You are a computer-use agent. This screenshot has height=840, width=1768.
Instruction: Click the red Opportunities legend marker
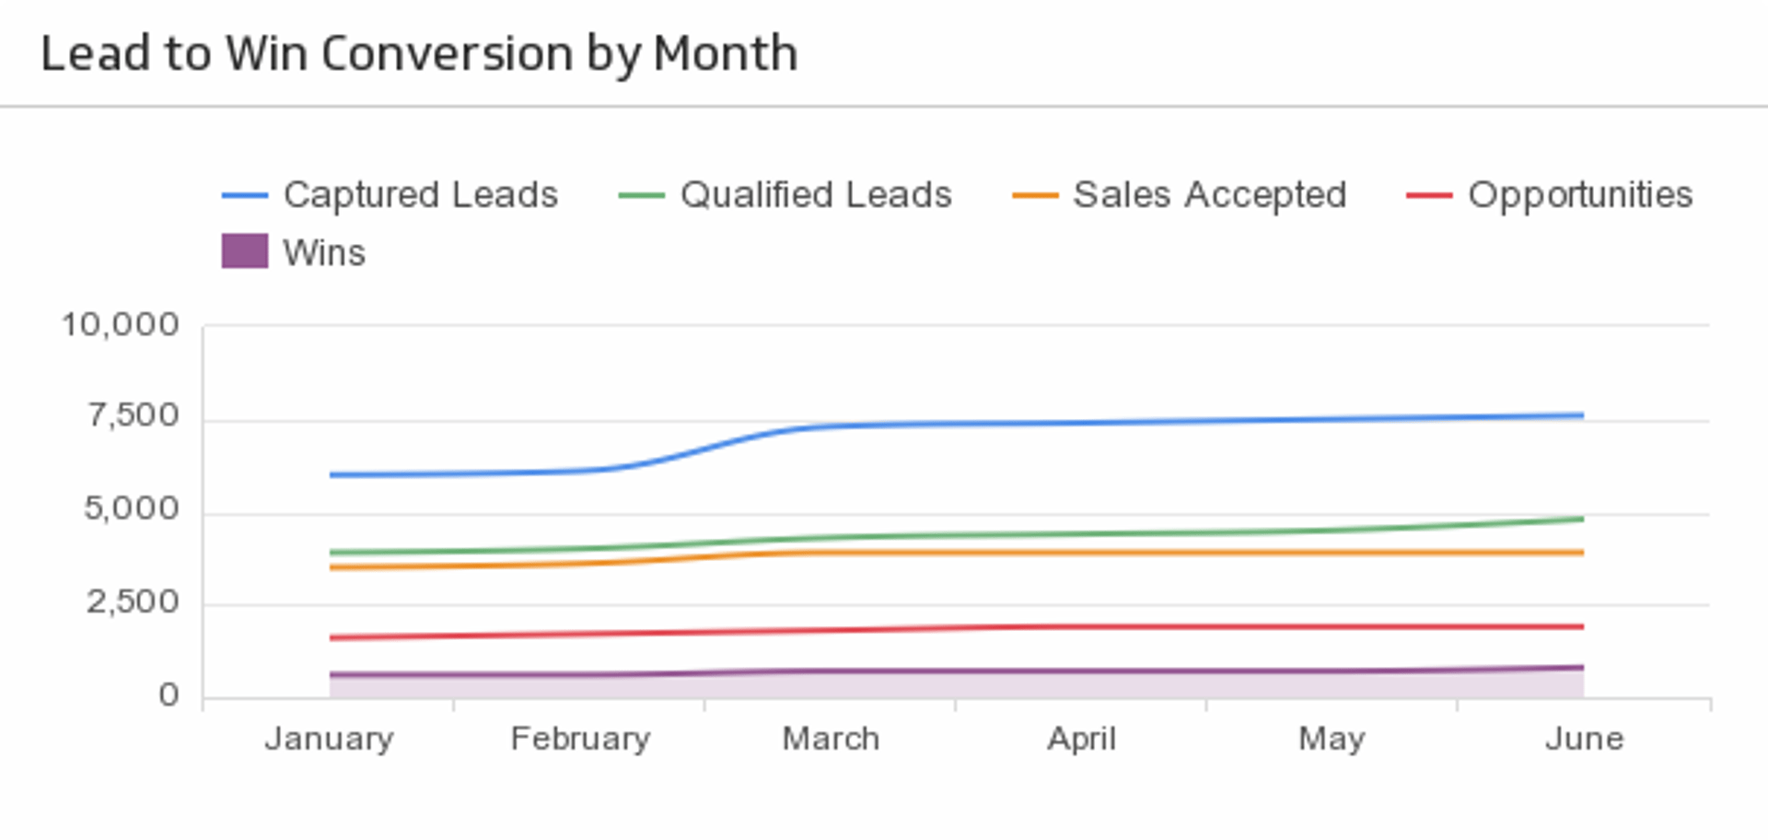1429,196
